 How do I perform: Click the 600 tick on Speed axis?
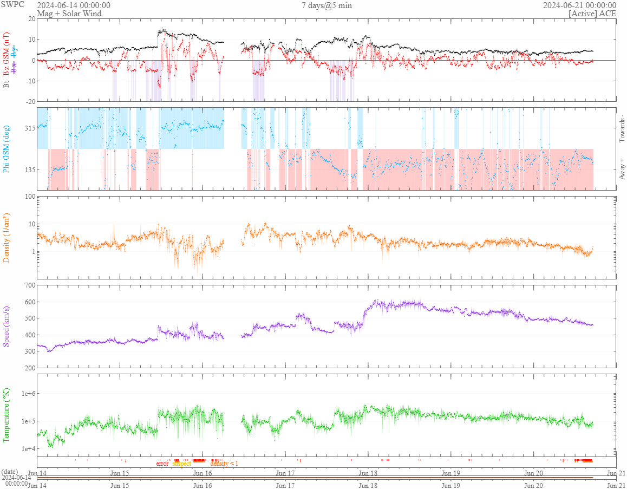tap(30, 302)
